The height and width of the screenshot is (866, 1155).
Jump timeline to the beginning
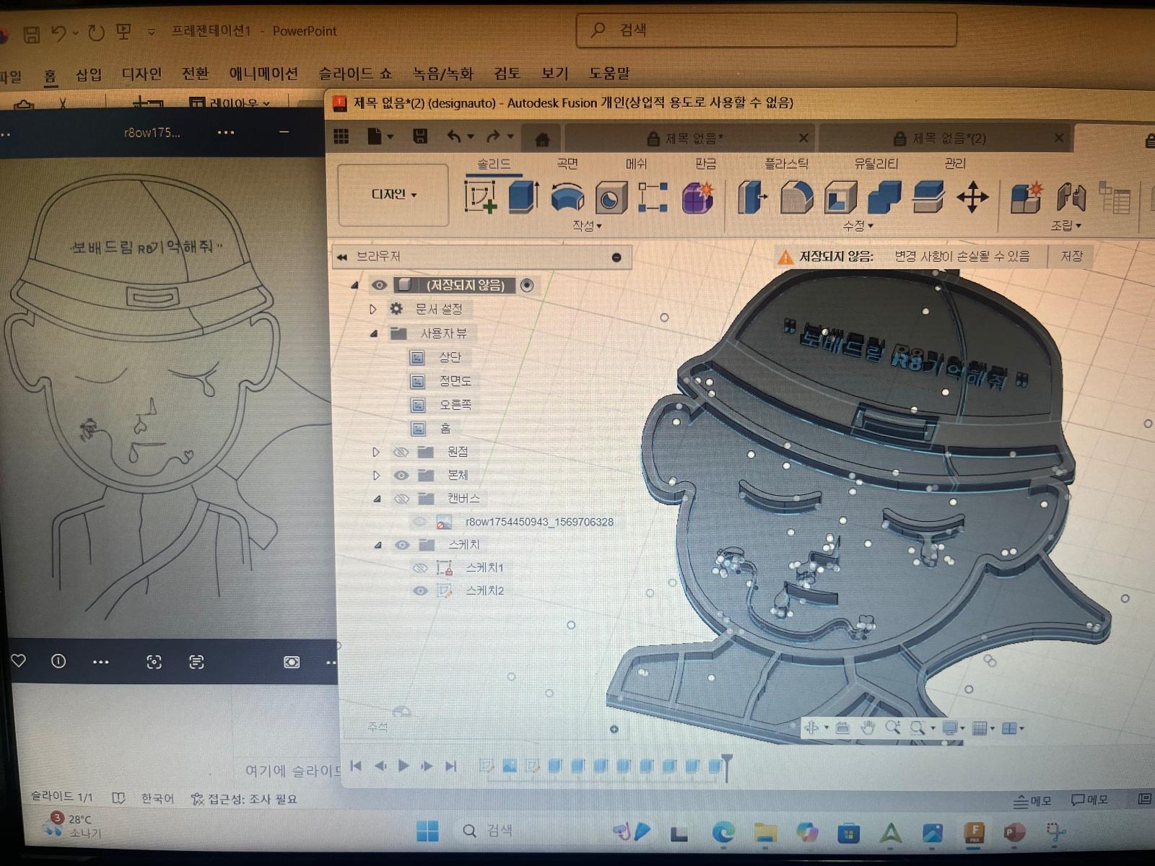click(x=356, y=766)
